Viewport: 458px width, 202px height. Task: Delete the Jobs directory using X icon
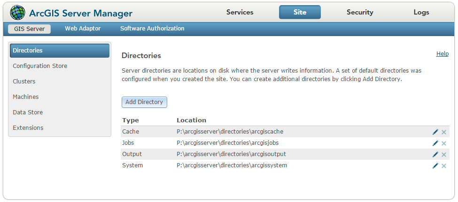444,143
